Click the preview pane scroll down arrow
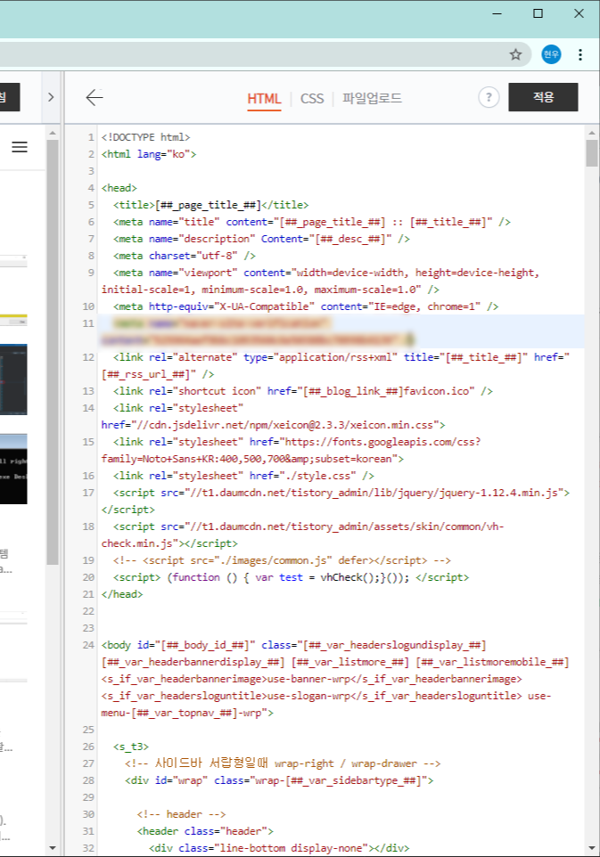 [x=53, y=848]
